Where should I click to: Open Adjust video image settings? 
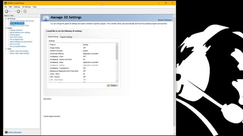[x=19, y=53]
